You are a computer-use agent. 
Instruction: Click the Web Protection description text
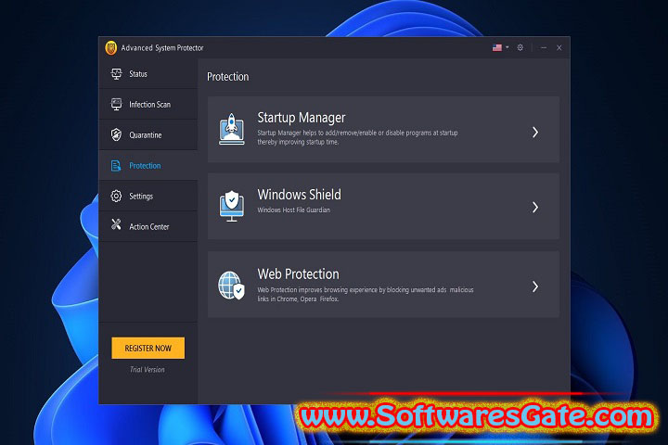point(366,294)
